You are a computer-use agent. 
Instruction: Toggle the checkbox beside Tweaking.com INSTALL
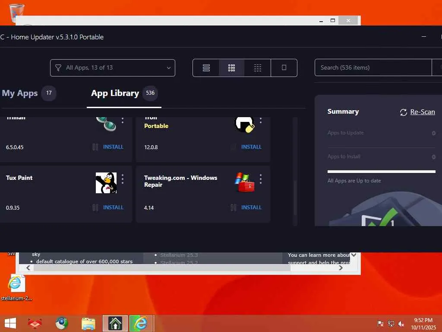pos(234,207)
